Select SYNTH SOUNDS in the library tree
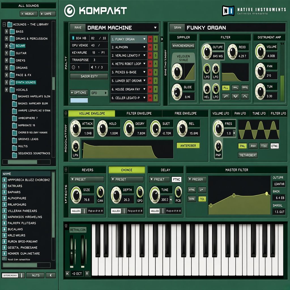Screen dimensions: 290x290 pos(25,82)
